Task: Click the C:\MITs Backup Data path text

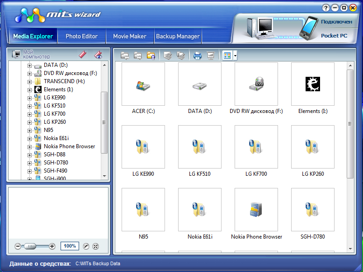Action: coord(98,263)
